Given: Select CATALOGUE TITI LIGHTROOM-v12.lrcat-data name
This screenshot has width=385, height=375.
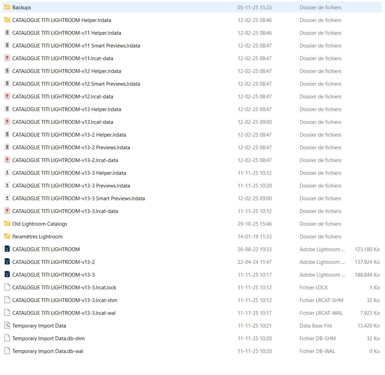Looking at the screenshot, I should tap(63, 97).
